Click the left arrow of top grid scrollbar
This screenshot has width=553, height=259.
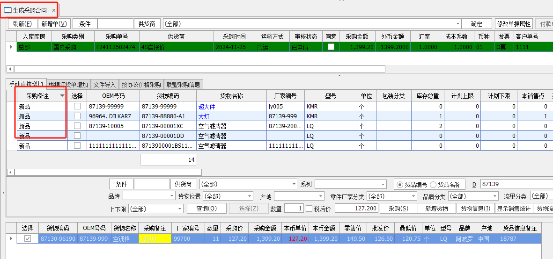pos(10,69)
